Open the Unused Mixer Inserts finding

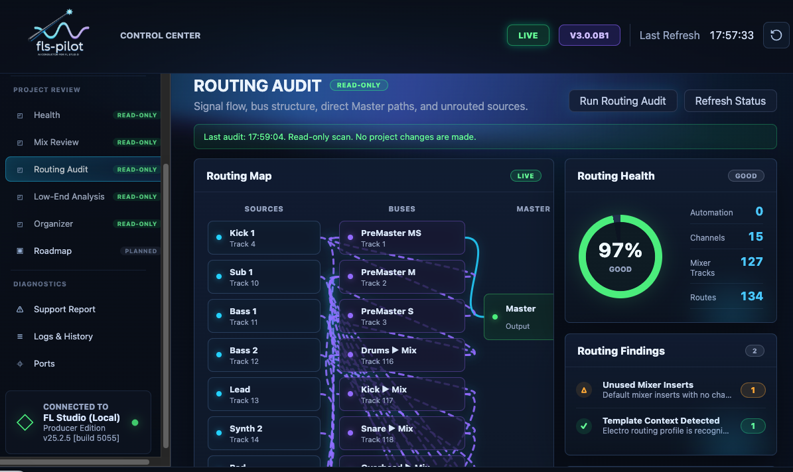[x=671, y=390]
